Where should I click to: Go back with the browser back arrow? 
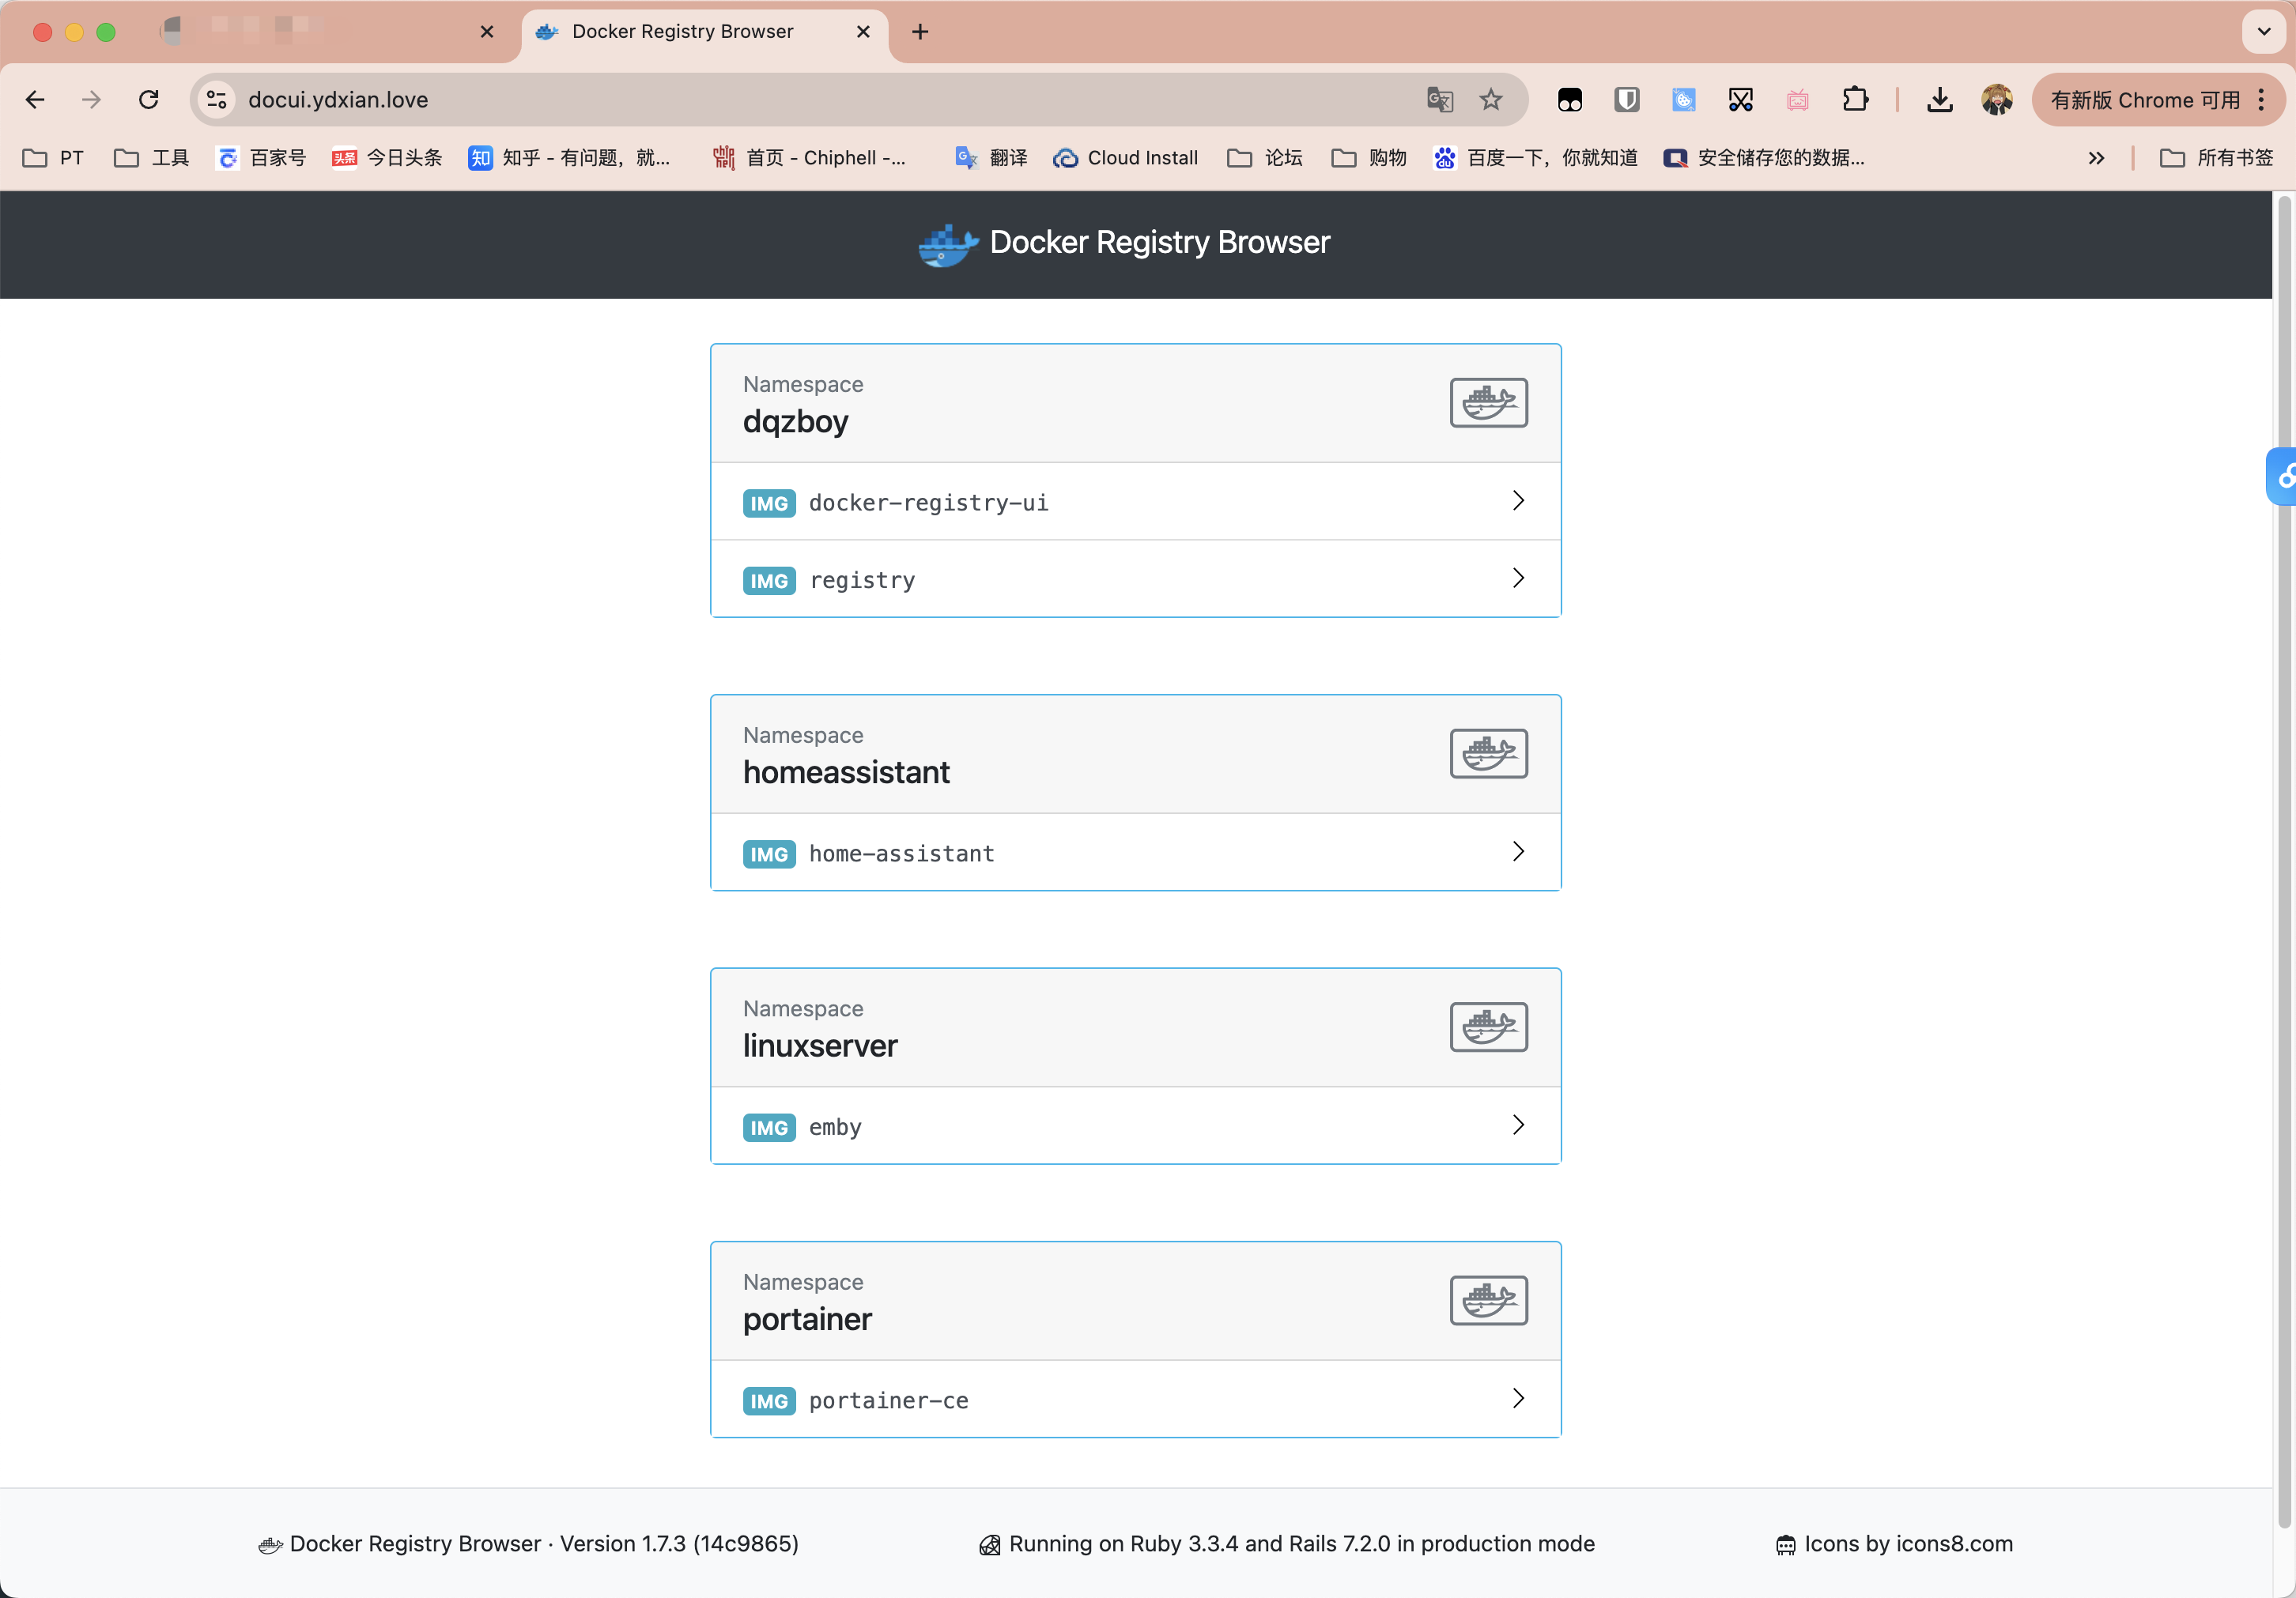[35, 100]
